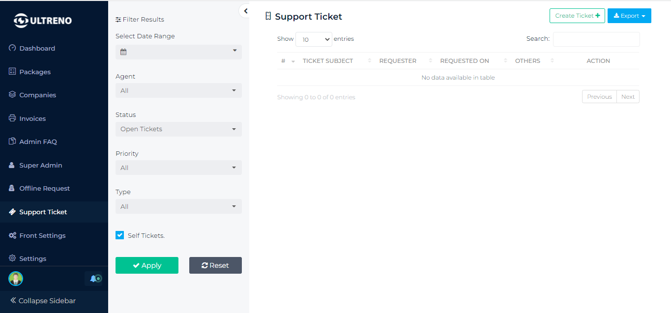671x313 pixels.
Task: Click the Invoices printer icon
Action: (13, 118)
